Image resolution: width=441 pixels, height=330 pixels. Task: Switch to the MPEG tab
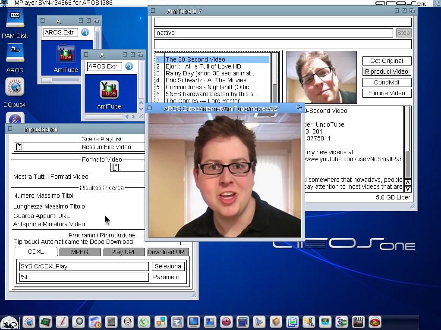pyautogui.click(x=79, y=252)
